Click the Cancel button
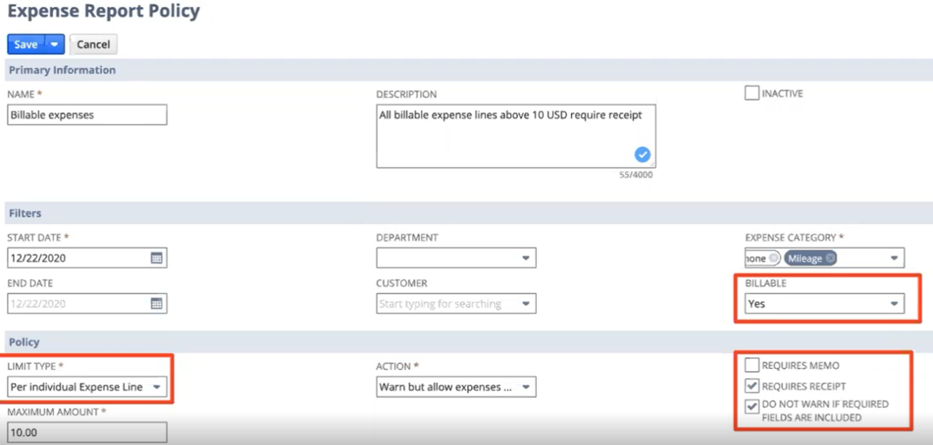The height and width of the screenshot is (445, 933). 93,44
